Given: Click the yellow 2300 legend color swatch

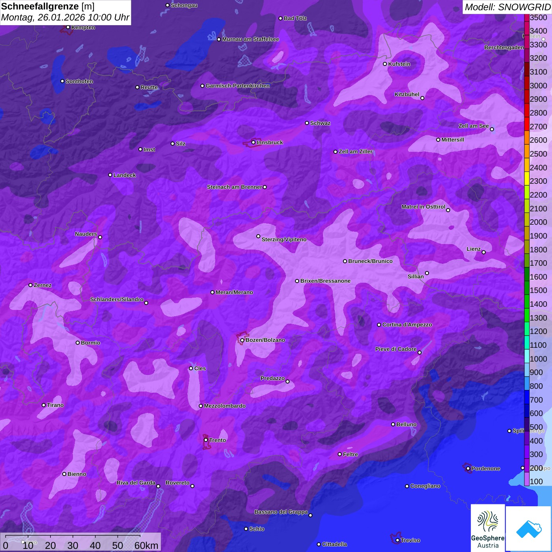Looking at the screenshot, I should pos(527,178).
